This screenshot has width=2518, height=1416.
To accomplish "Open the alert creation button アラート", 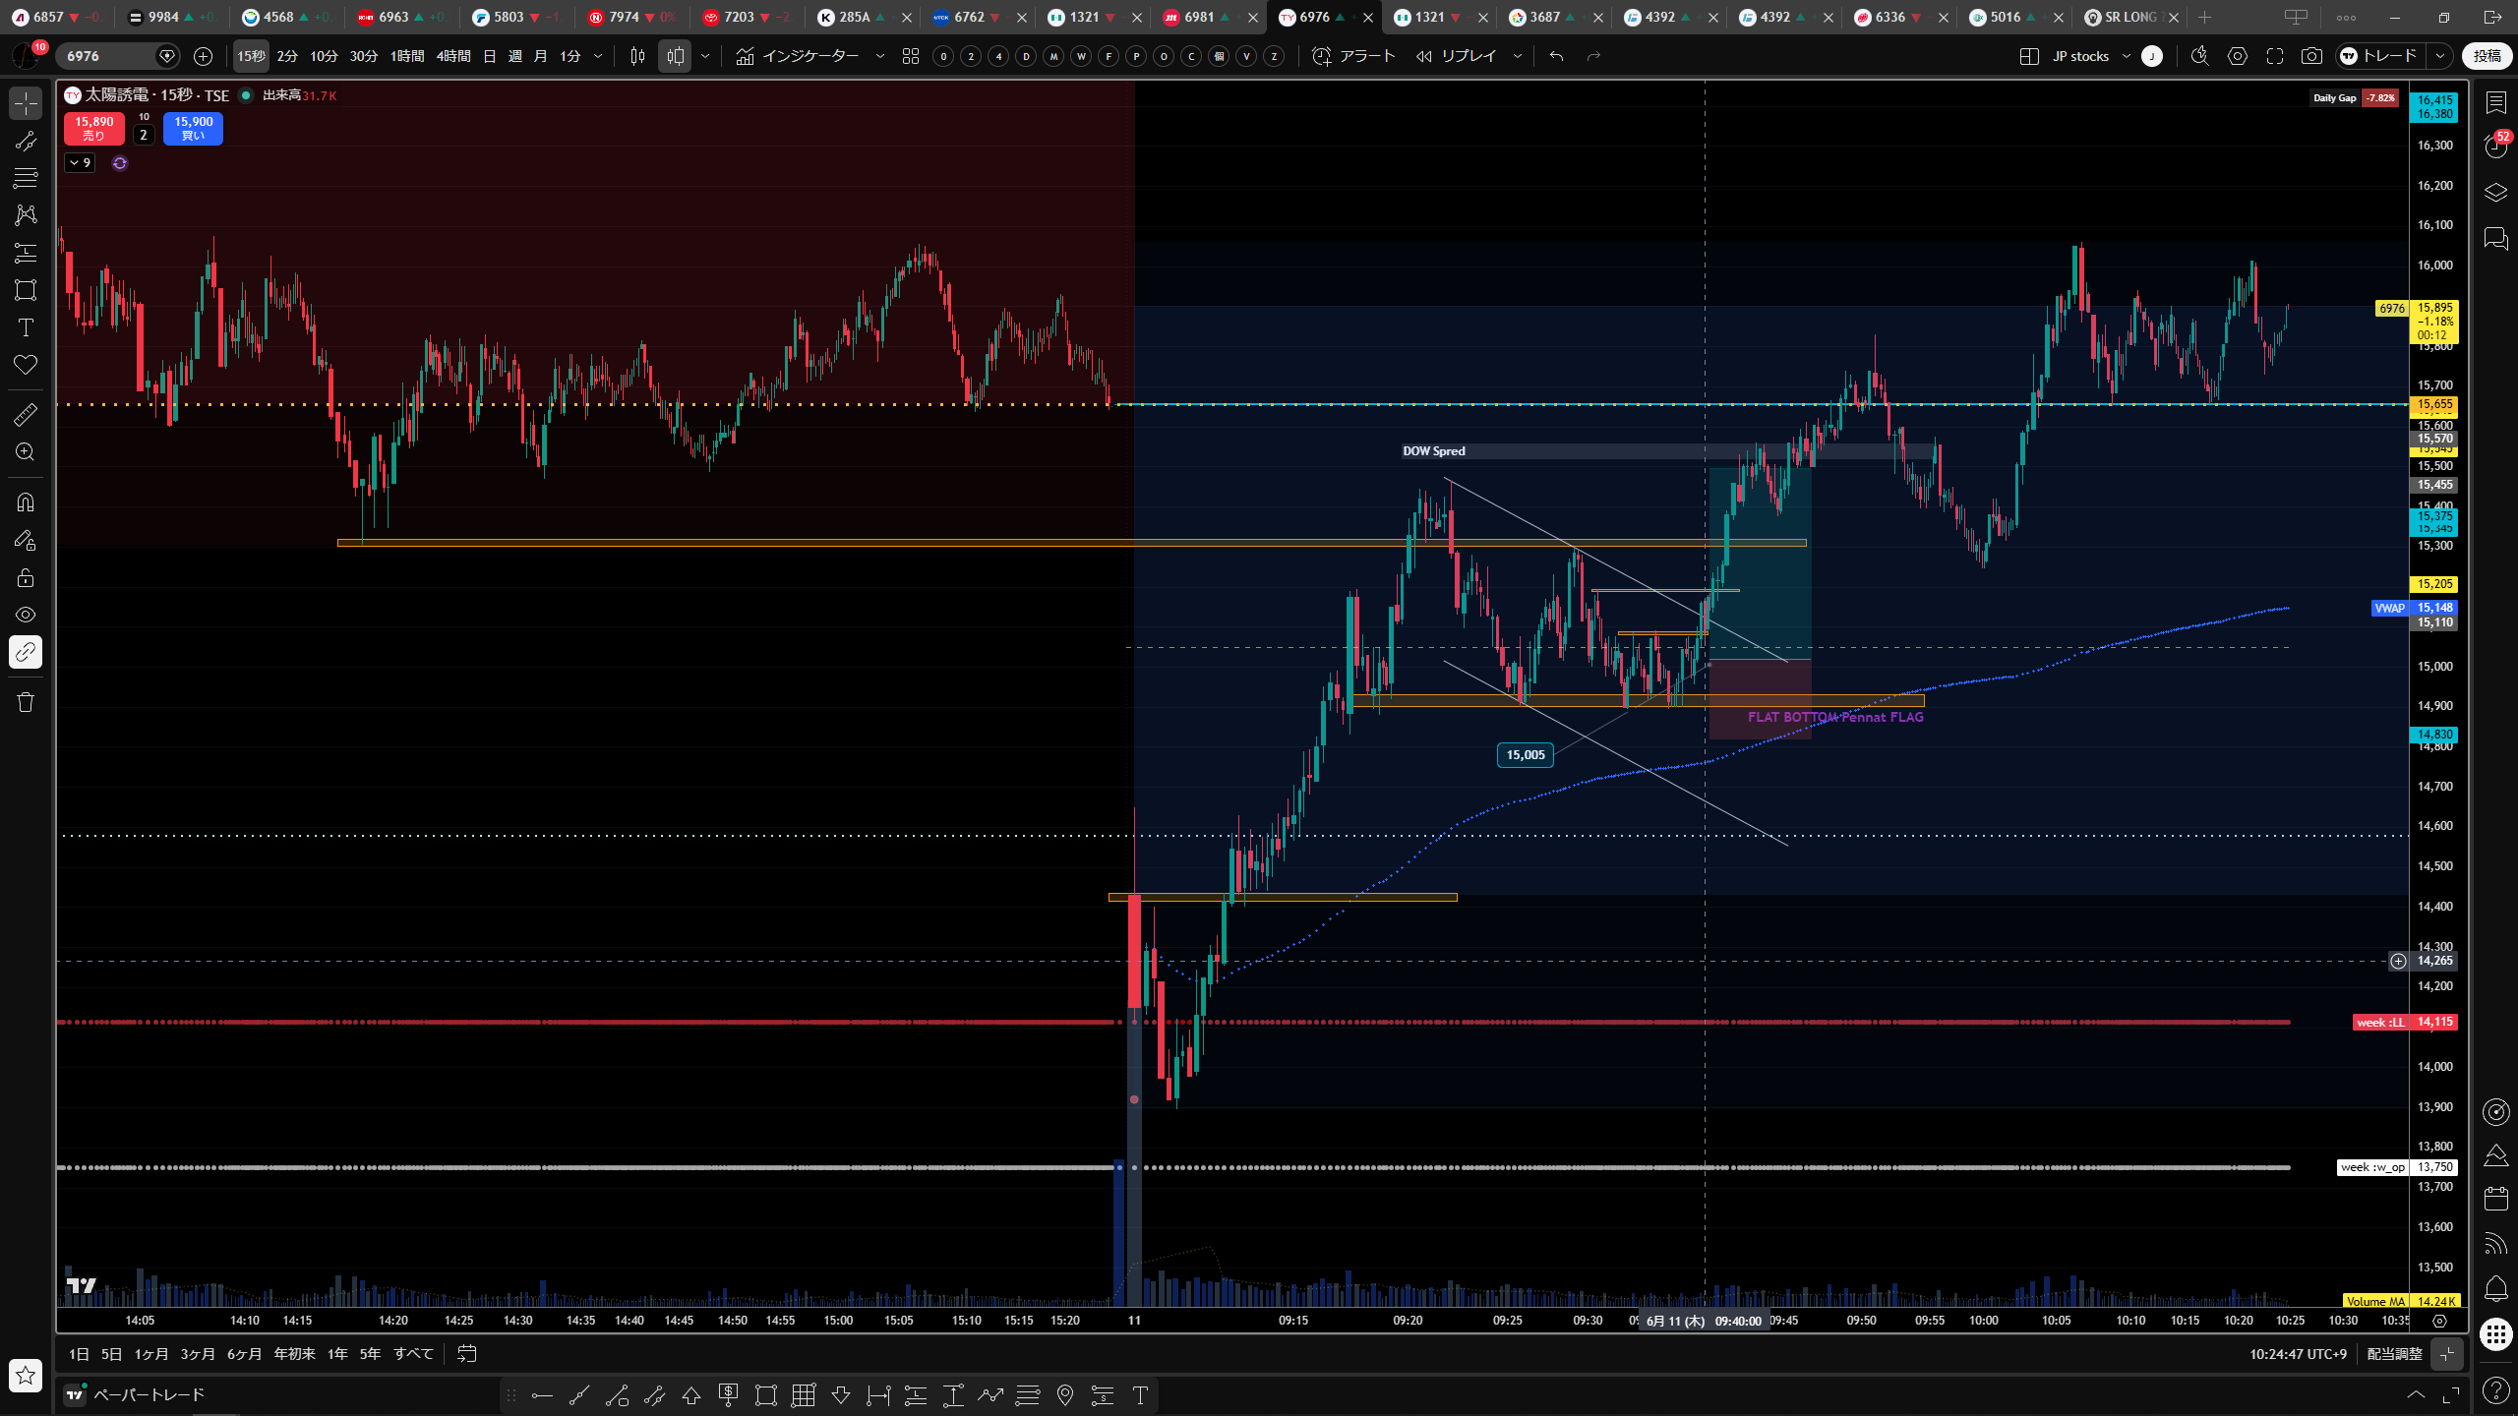I will click(x=1354, y=56).
